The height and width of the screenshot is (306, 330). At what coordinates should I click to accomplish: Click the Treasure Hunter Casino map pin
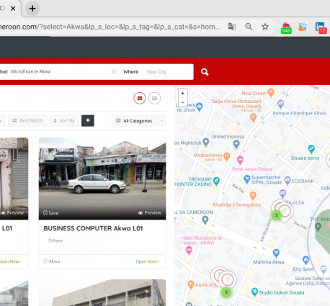point(216,181)
